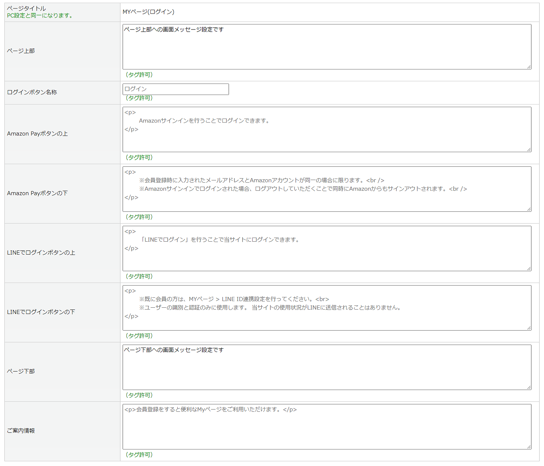Click the line starting ※Amazonサインインでログインされた場合
This screenshot has width=544, height=466.
coord(303,189)
